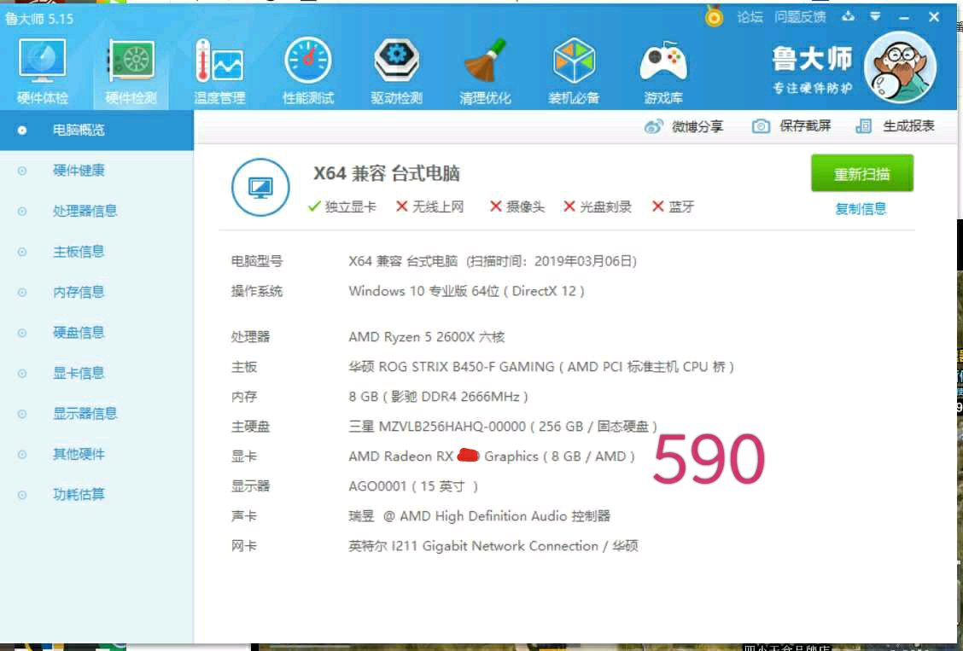Open title bar dropdown menu arrow

pos(875,16)
